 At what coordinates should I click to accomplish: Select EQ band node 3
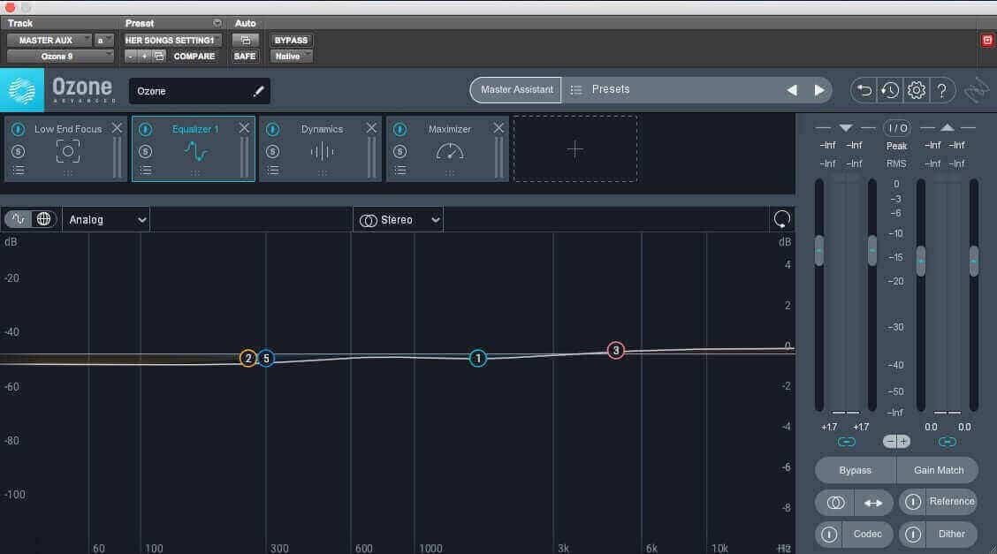(x=615, y=350)
